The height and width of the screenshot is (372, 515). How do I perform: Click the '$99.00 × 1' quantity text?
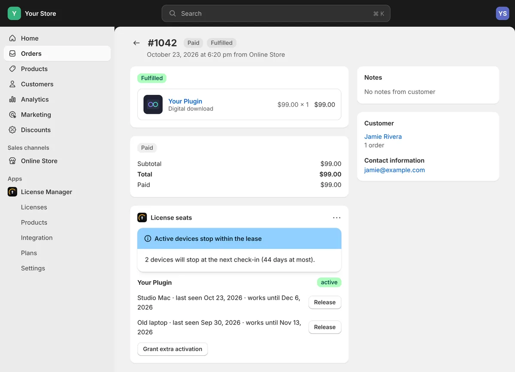(x=293, y=104)
